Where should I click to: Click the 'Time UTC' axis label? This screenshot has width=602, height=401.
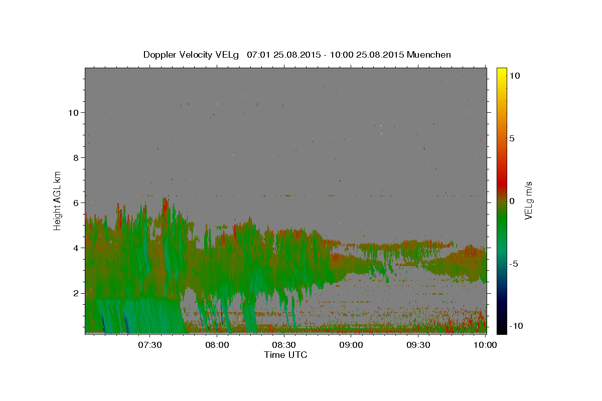coord(285,355)
